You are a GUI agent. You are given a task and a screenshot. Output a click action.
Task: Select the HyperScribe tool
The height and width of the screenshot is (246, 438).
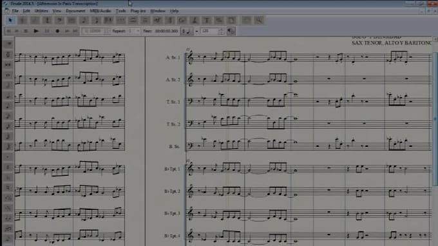coord(109,21)
